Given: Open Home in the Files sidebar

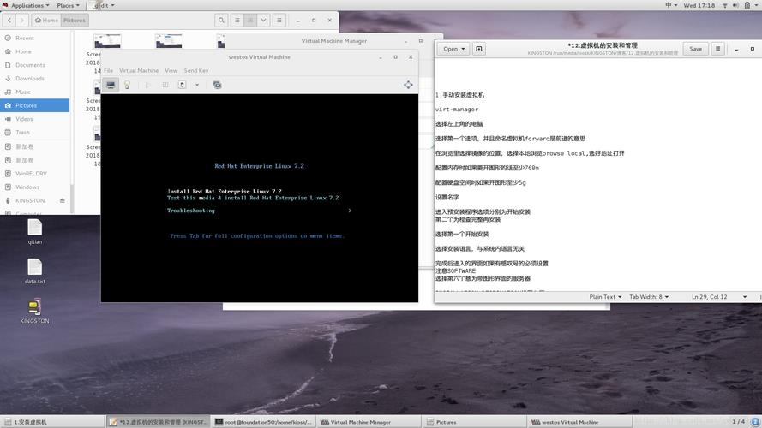Looking at the screenshot, I should point(35,51).
